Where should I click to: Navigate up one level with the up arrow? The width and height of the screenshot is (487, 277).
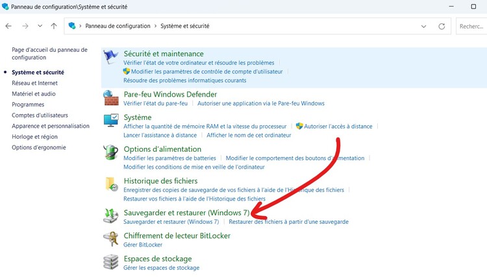54,26
